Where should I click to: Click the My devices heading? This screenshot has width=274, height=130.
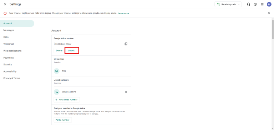point(59,59)
